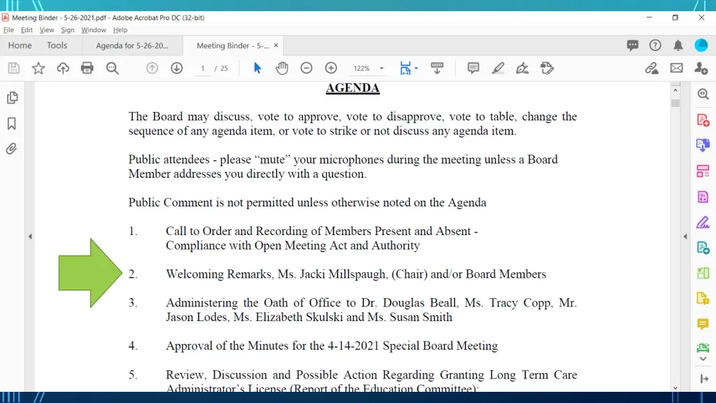This screenshot has width=716, height=403.
Task: Open right pane search tool
Action: click(703, 94)
